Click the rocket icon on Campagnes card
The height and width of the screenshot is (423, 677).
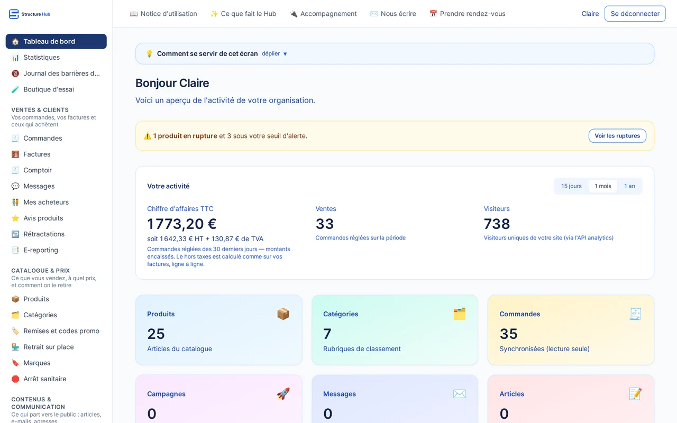(283, 394)
